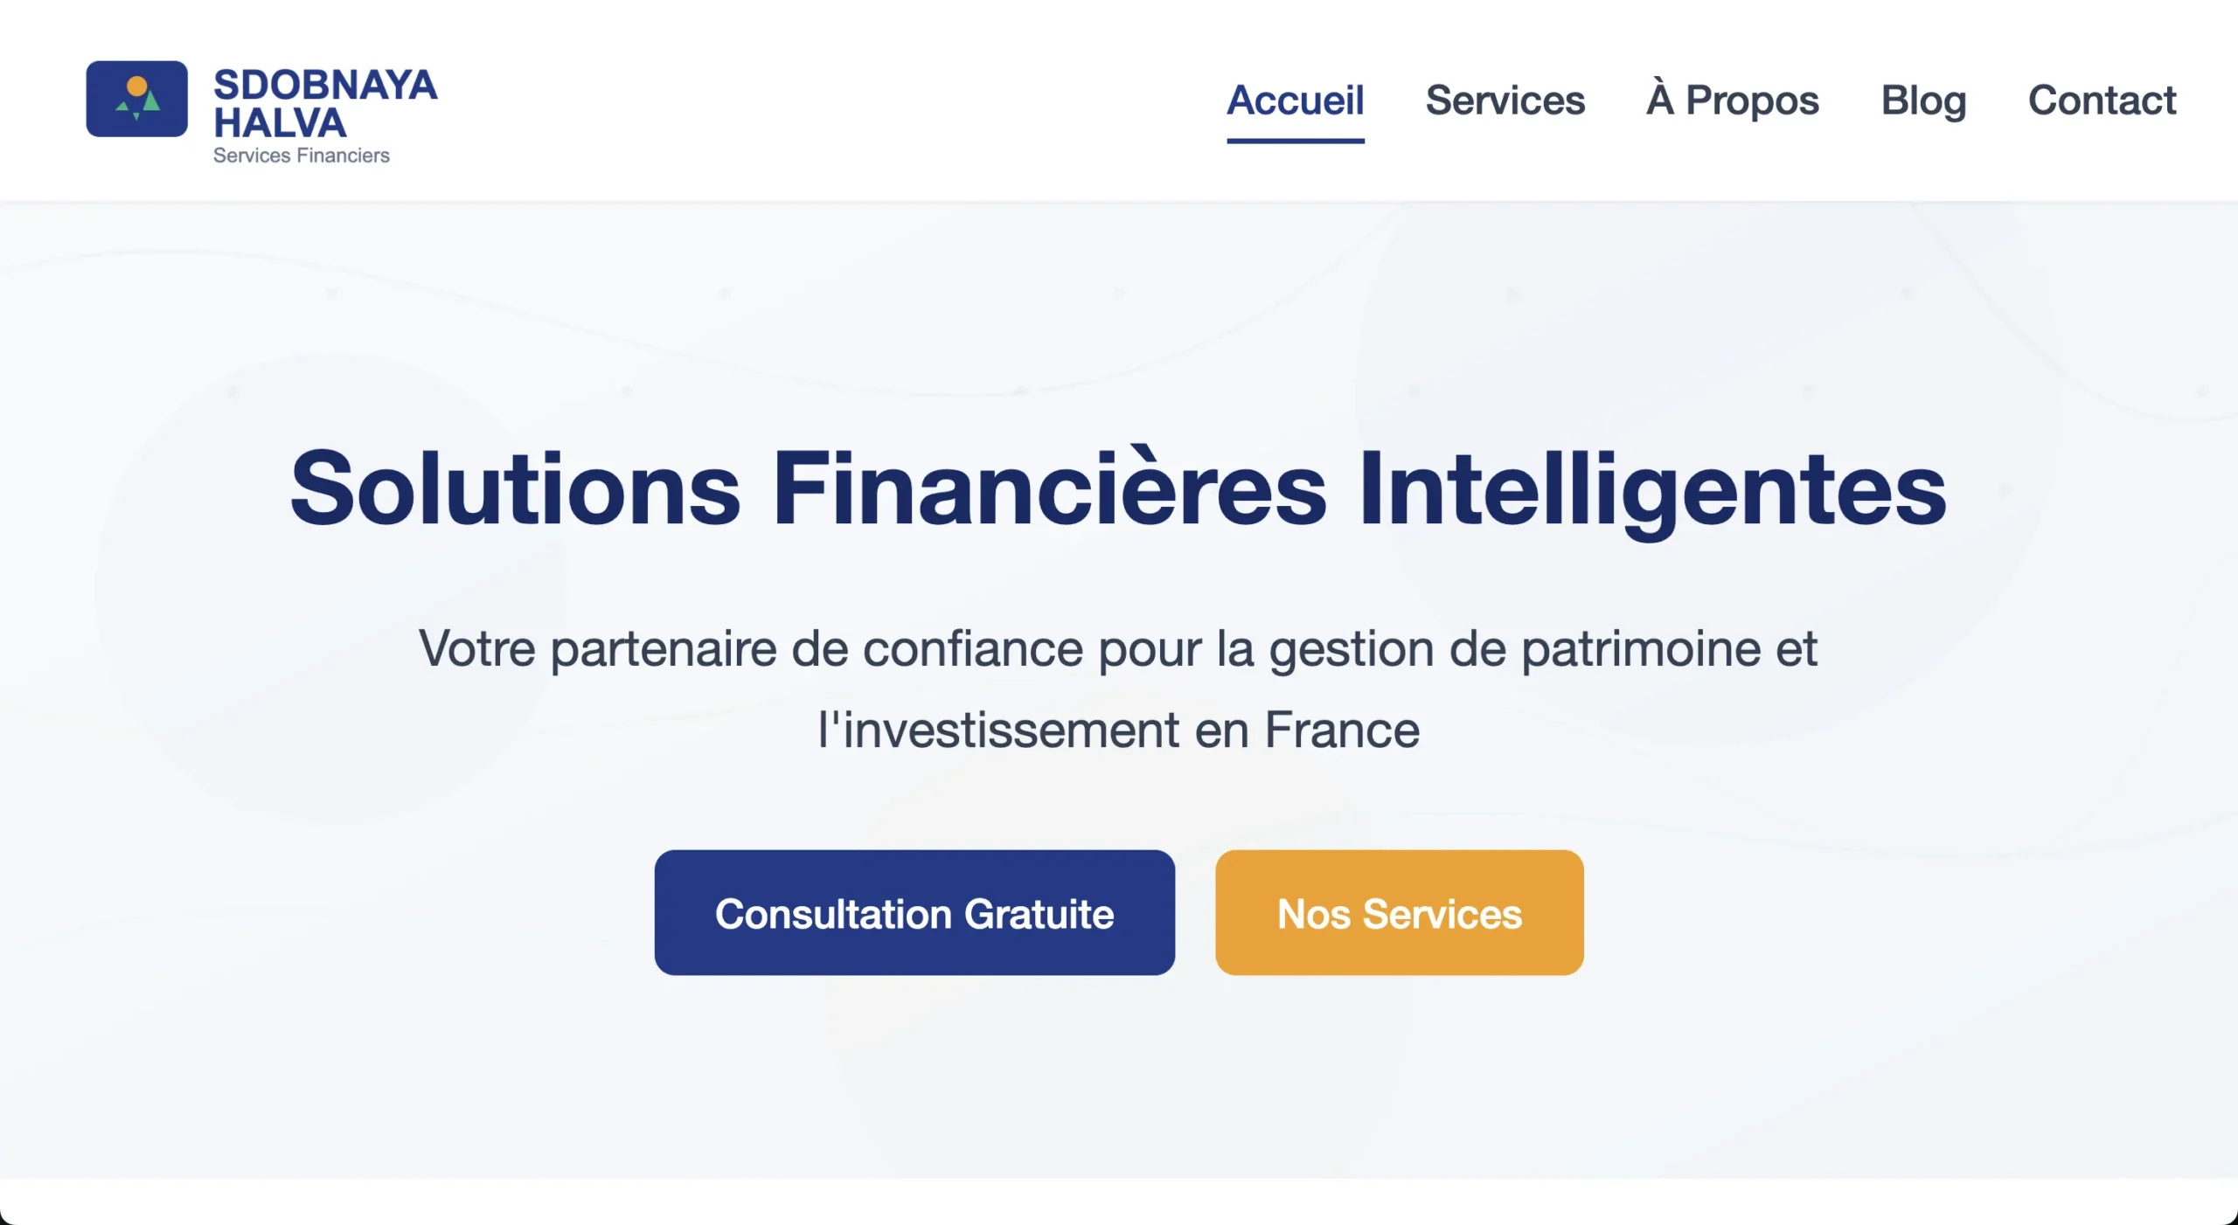The width and height of the screenshot is (2238, 1225).
Task: Open the Accueil navigation item
Action: pyautogui.click(x=1295, y=100)
